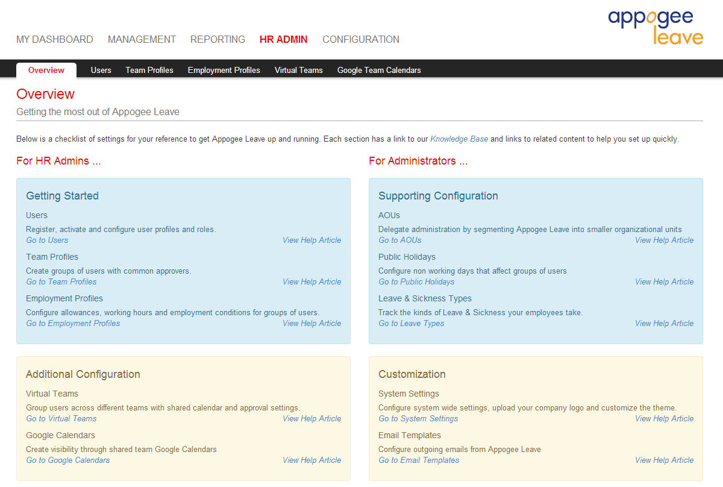The image size is (723, 487).
Task: Open the Go to Public Holidays link
Action: tap(416, 282)
